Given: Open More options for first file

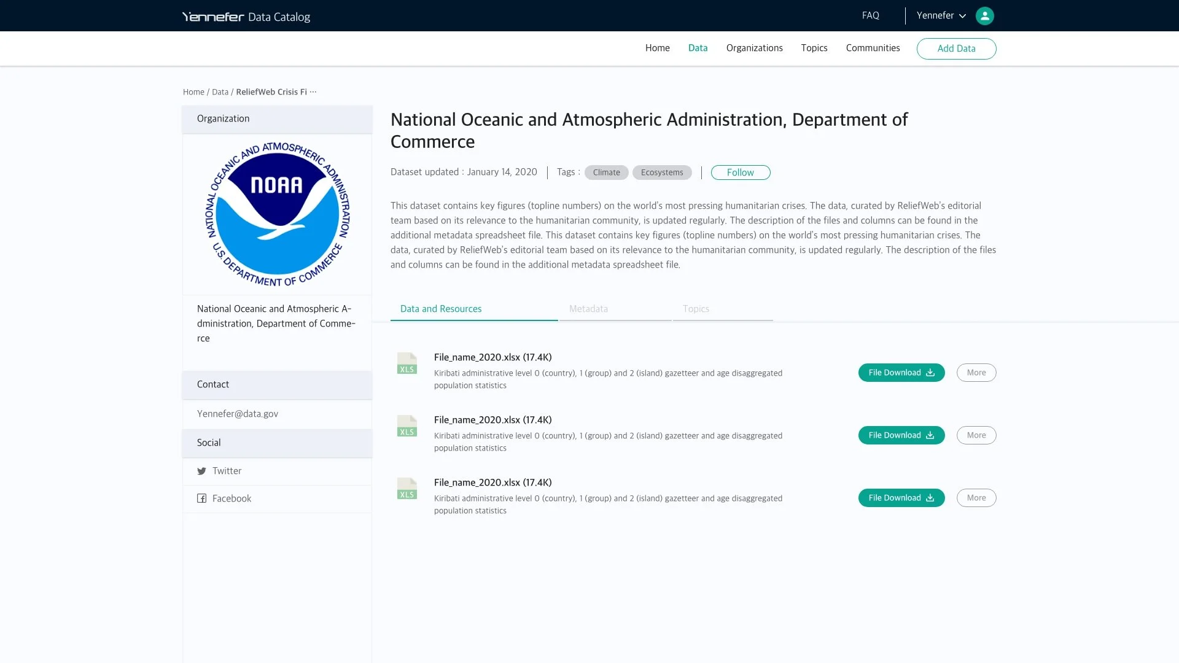Looking at the screenshot, I should [x=976, y=373].
